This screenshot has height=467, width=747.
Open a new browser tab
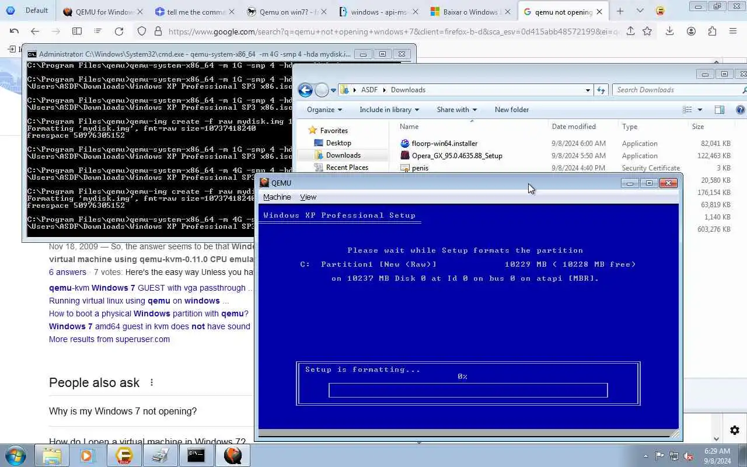click(x=620, y=11)
